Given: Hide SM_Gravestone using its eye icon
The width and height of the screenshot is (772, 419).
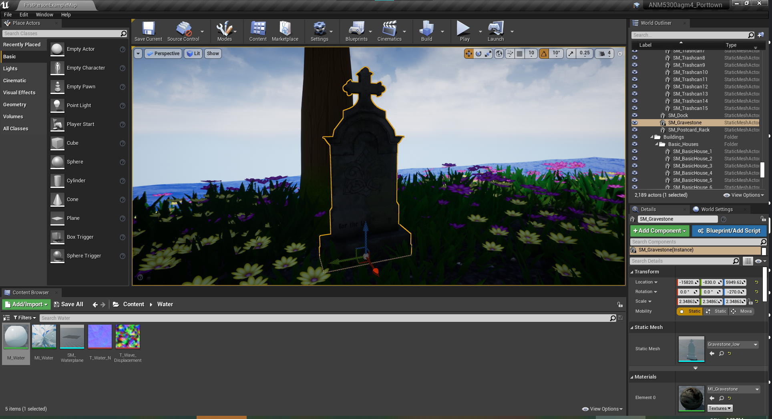Looking at the screenshot, I should pos(635,123).
